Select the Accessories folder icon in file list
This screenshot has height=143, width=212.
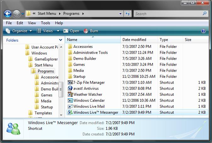click(x=70, y=47)
